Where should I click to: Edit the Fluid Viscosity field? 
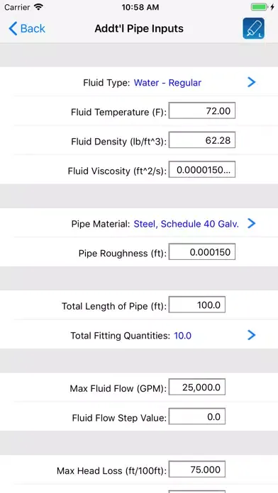202,170
